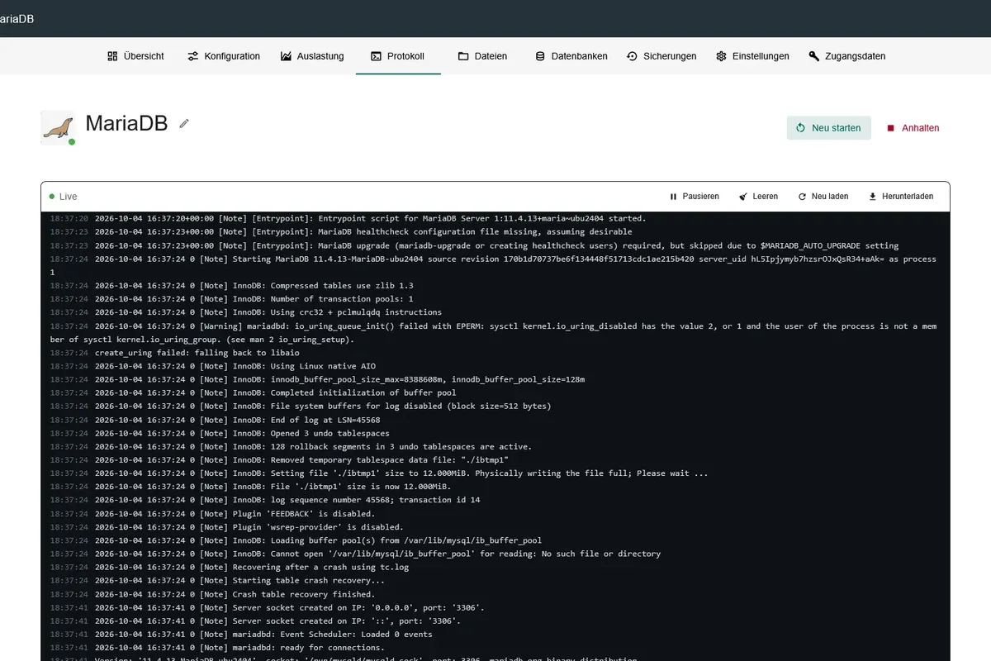991x661 pixels.
Task: Clear the log with Leeren
Action: tap(758, 197)
